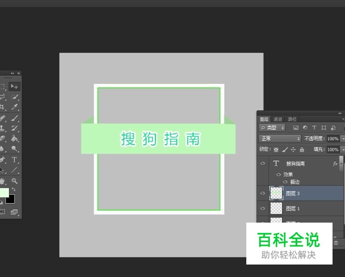Viewport: 345px width, 277px height.
Task: Hide 图层 1 layer visibility
Action: point(263,208)
